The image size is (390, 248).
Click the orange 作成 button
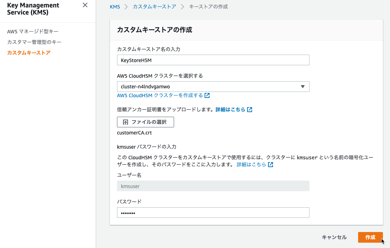click(x=370, y=237)
